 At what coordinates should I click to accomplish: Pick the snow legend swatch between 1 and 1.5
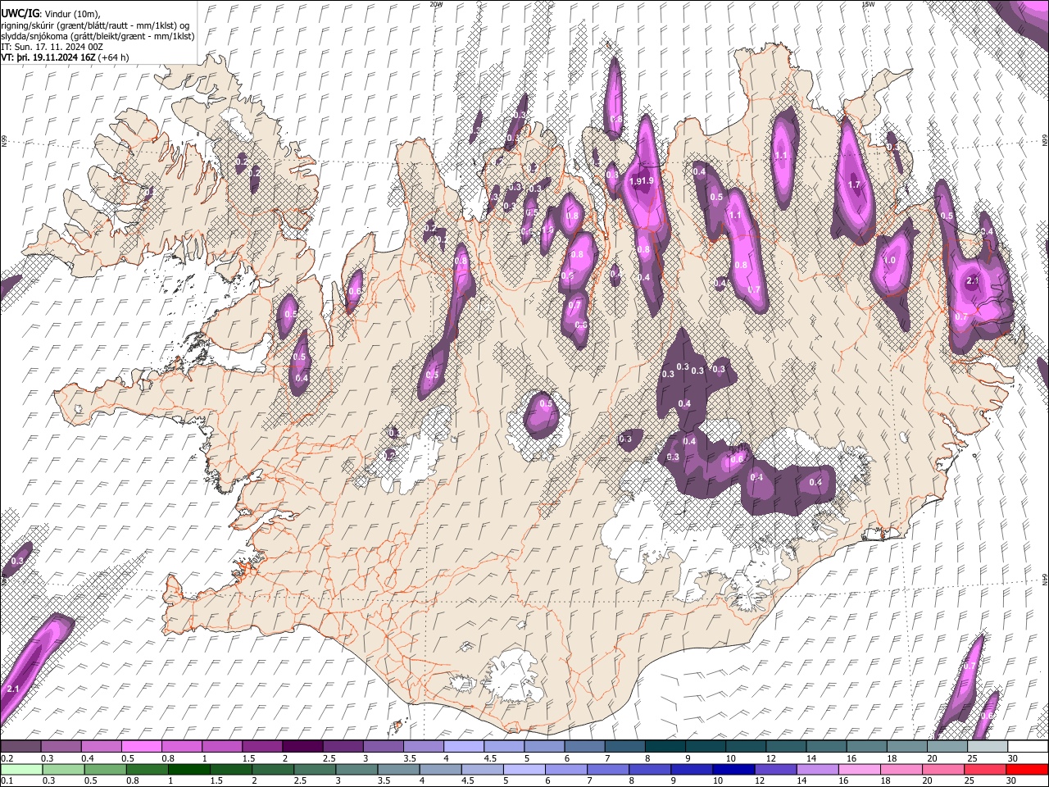[x=221, y=746]
